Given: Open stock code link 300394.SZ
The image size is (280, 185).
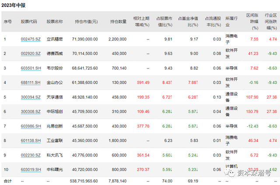Looking at the screenshot, I should pos(31,97).
